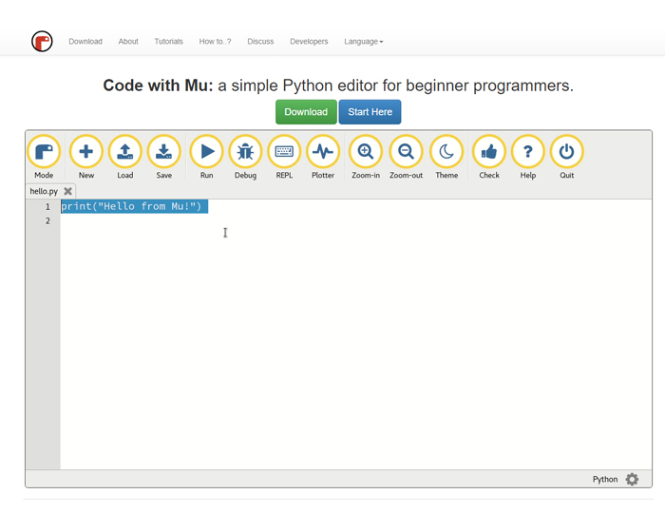Screen dimensions: 665x532
Task: Open the Tutorials navigation link
Action: (169, 42)
